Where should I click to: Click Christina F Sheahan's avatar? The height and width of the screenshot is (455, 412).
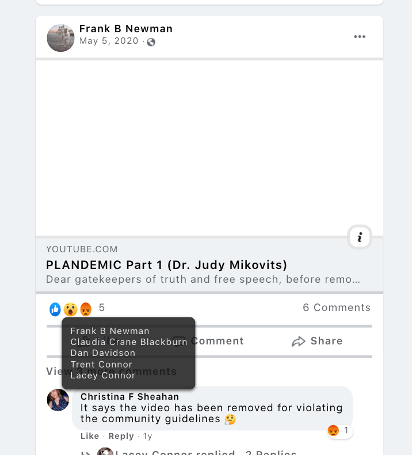click(58, 400)
